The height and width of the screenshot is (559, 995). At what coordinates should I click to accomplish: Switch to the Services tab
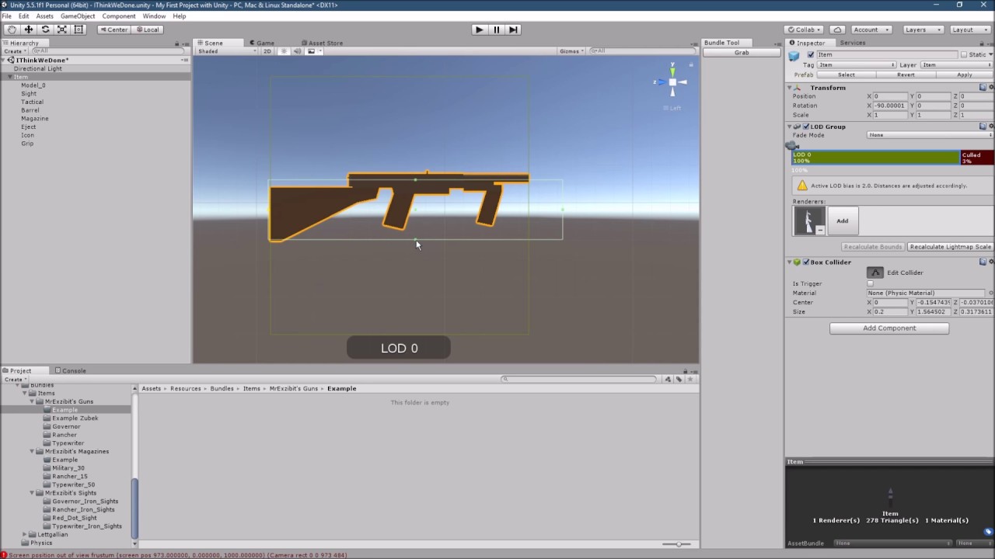852,43
